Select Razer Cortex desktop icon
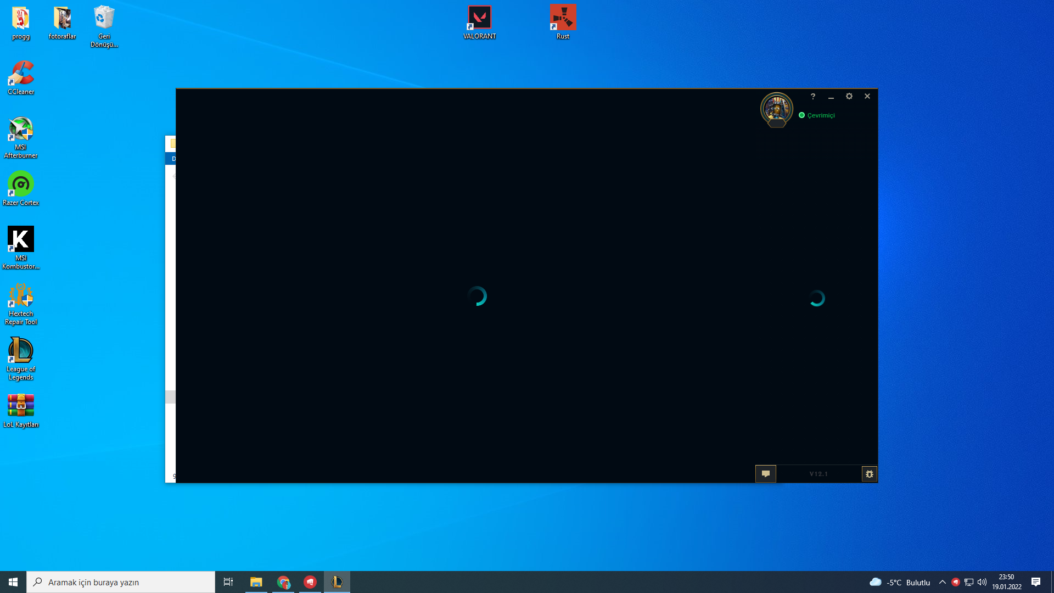 click(21, 188)
